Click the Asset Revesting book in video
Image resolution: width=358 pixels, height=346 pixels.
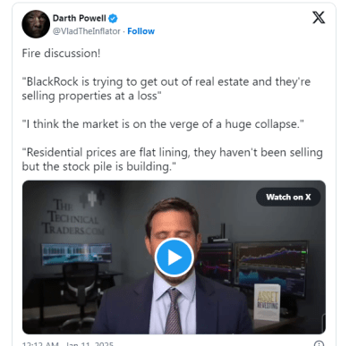click(x=267, y=301)
